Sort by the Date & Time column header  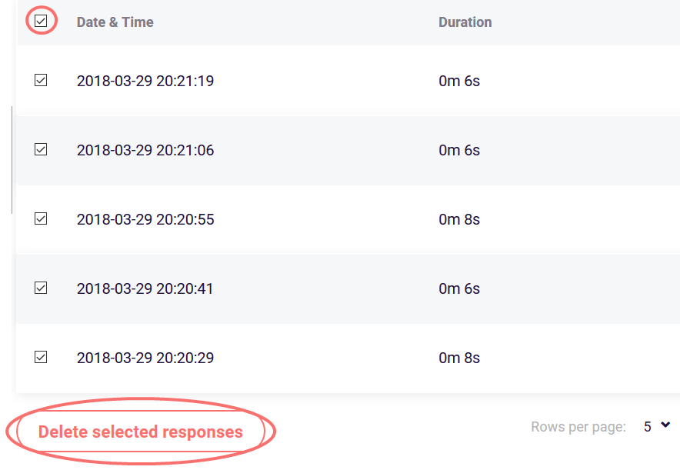[x=115, y=22]
